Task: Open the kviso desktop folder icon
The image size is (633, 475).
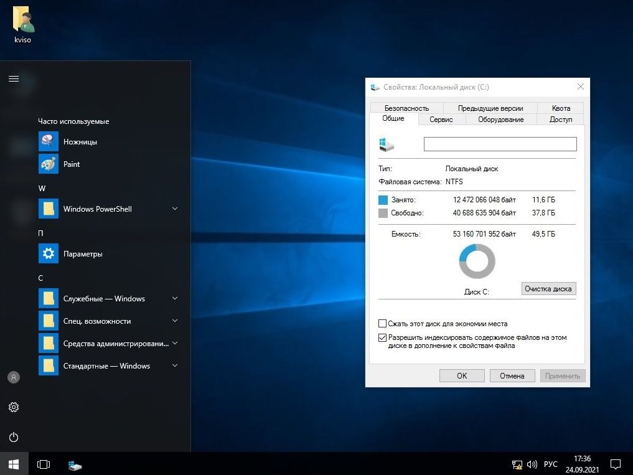Action: [23, 20]
